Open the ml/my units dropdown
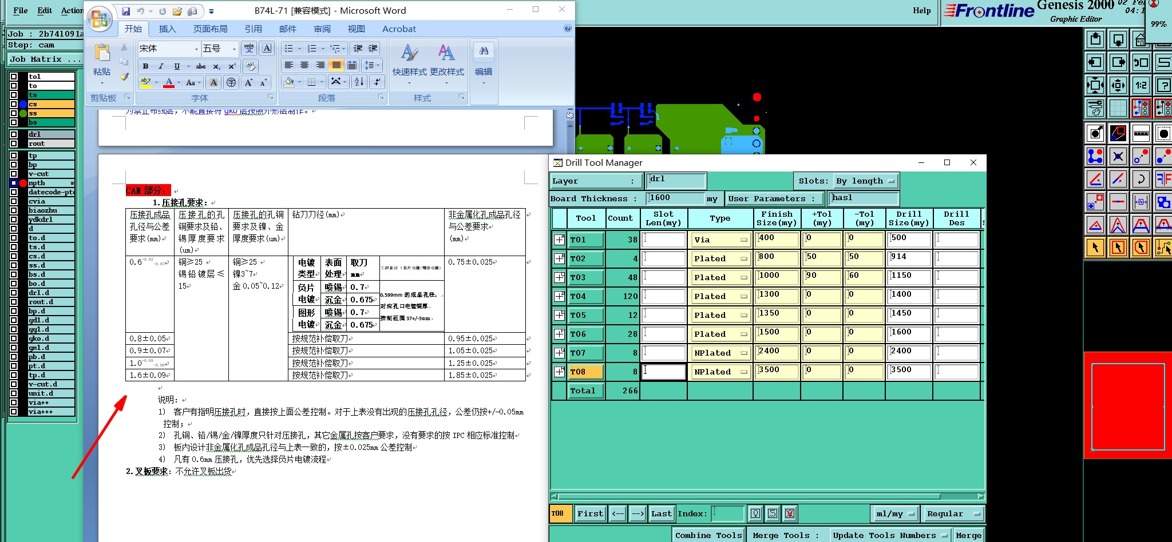The width and height of the screenshot is (1172, 542). click(895, 514)
